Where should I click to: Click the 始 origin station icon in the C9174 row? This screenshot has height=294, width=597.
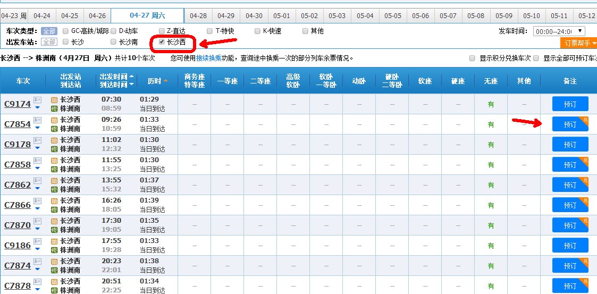(x=54, y=100)
